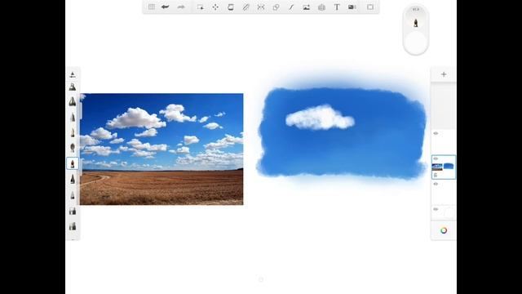Viewport: 522px width, 294px height.
Task: Toggle visibility of the selected sky layer
Action: click(436, 158)
